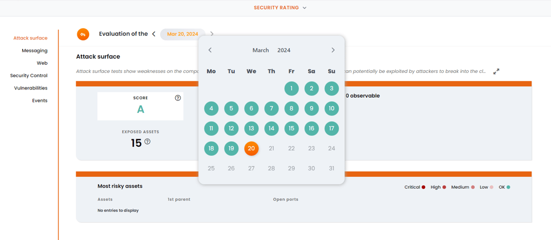The image size is (551, 240).
Task: Open the Security Control section
Action: (x=29, y=76)
